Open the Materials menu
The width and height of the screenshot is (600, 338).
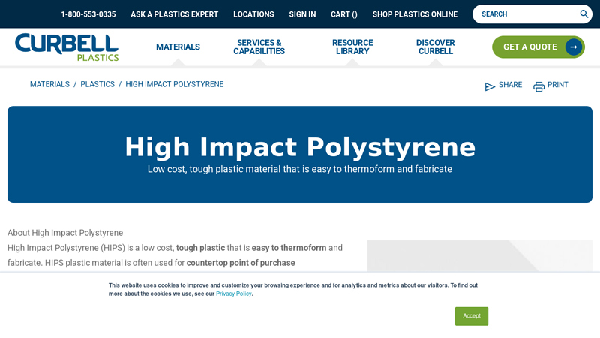coord(178,47)
